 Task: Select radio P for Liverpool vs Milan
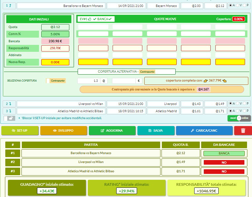click(x=244, y=103)
